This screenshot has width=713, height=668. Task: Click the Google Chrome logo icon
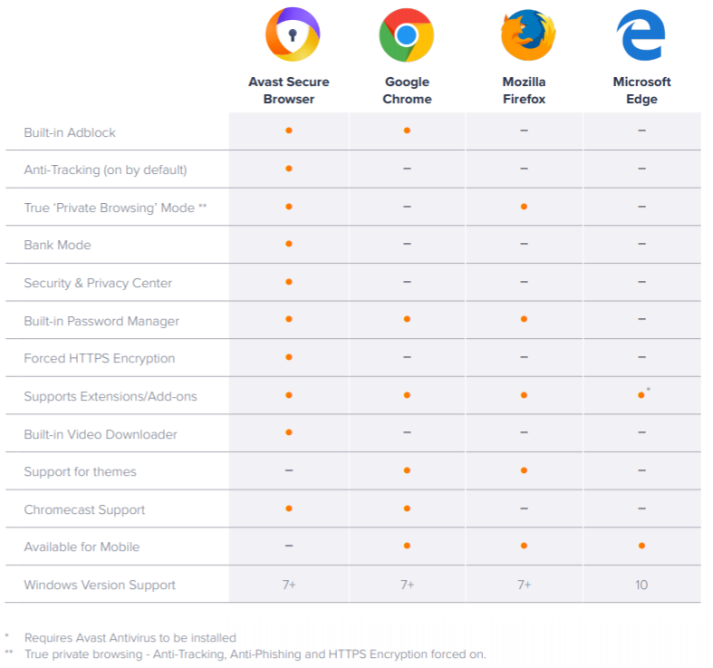tap(407, 35)
